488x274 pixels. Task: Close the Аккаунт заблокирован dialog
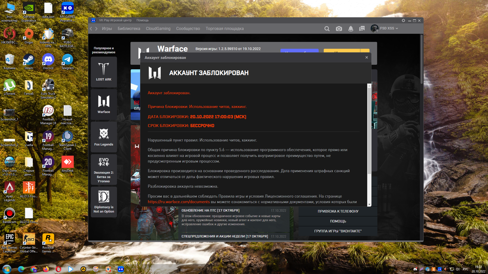coord(367,57)
